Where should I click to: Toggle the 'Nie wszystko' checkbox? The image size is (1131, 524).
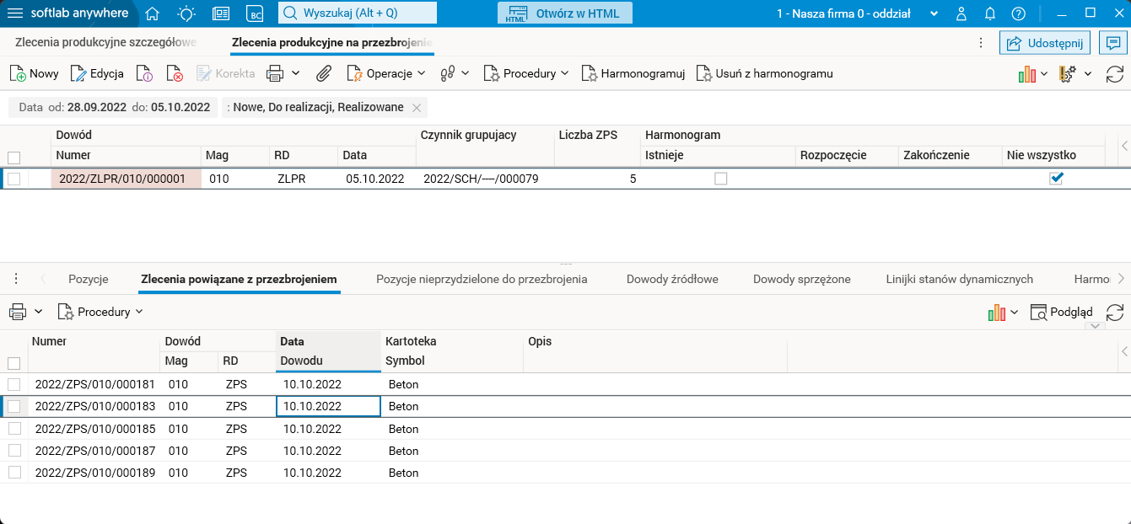pos(1056,179)
